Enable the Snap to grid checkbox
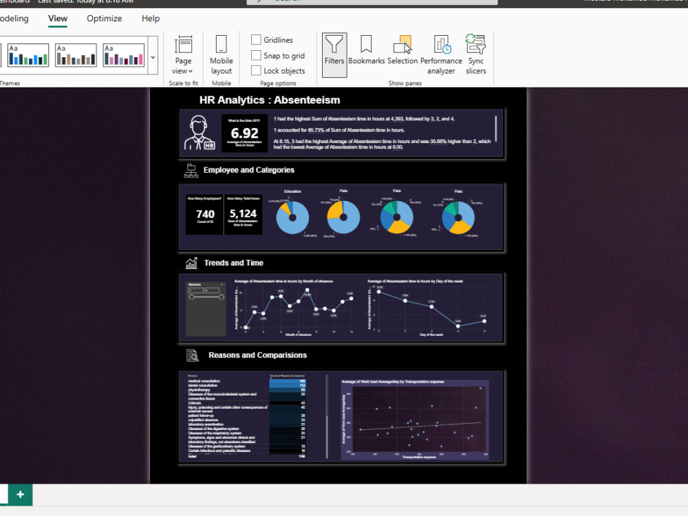Screen dimensions: 688x516 click(x=256, y=55)
